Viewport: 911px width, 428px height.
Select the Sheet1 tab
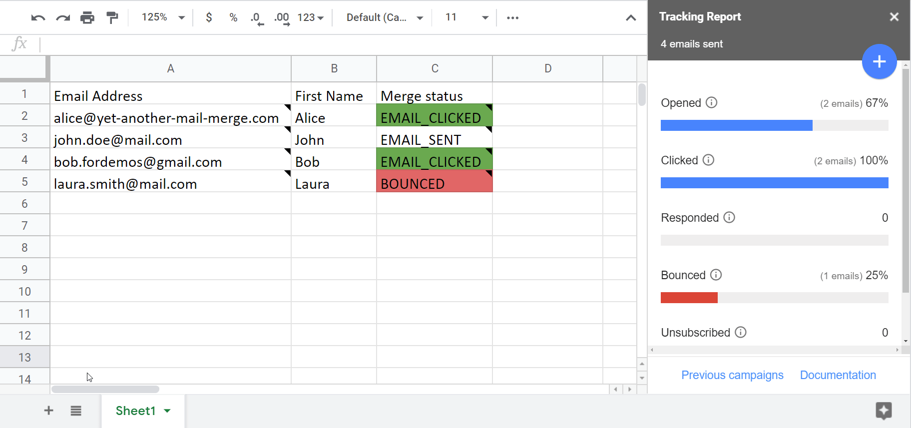(136, 411)
